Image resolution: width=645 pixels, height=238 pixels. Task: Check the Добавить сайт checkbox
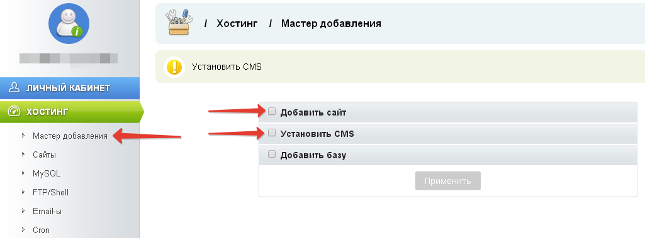tap(272, 111)
